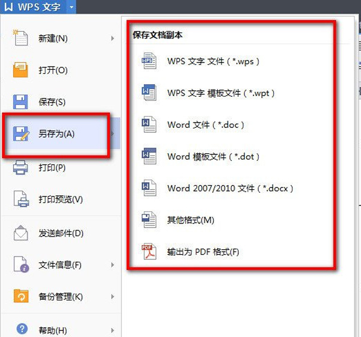Select 新建(N) menu entry
Viewport: 361px width, 337px height.
61,38
